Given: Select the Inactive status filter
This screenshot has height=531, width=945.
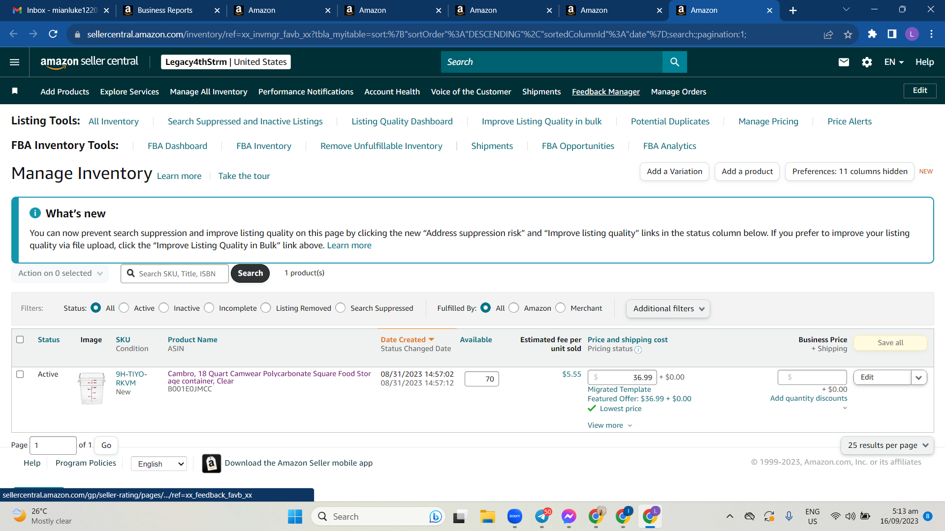Looking at the screenshot, I should tap(164, 308).
